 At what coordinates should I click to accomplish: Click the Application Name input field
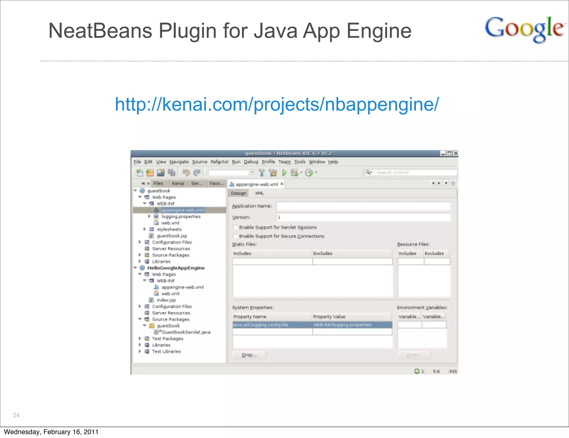coord(363,206)
